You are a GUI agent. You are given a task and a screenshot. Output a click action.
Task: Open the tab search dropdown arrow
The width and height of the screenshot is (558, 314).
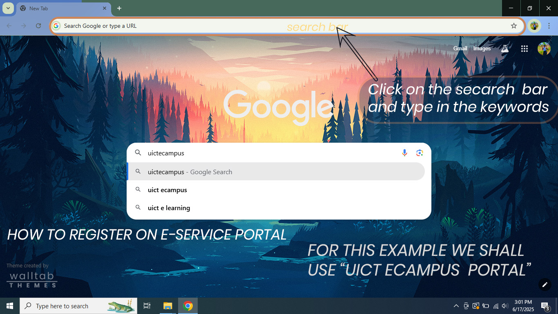(x=8, y=8)
